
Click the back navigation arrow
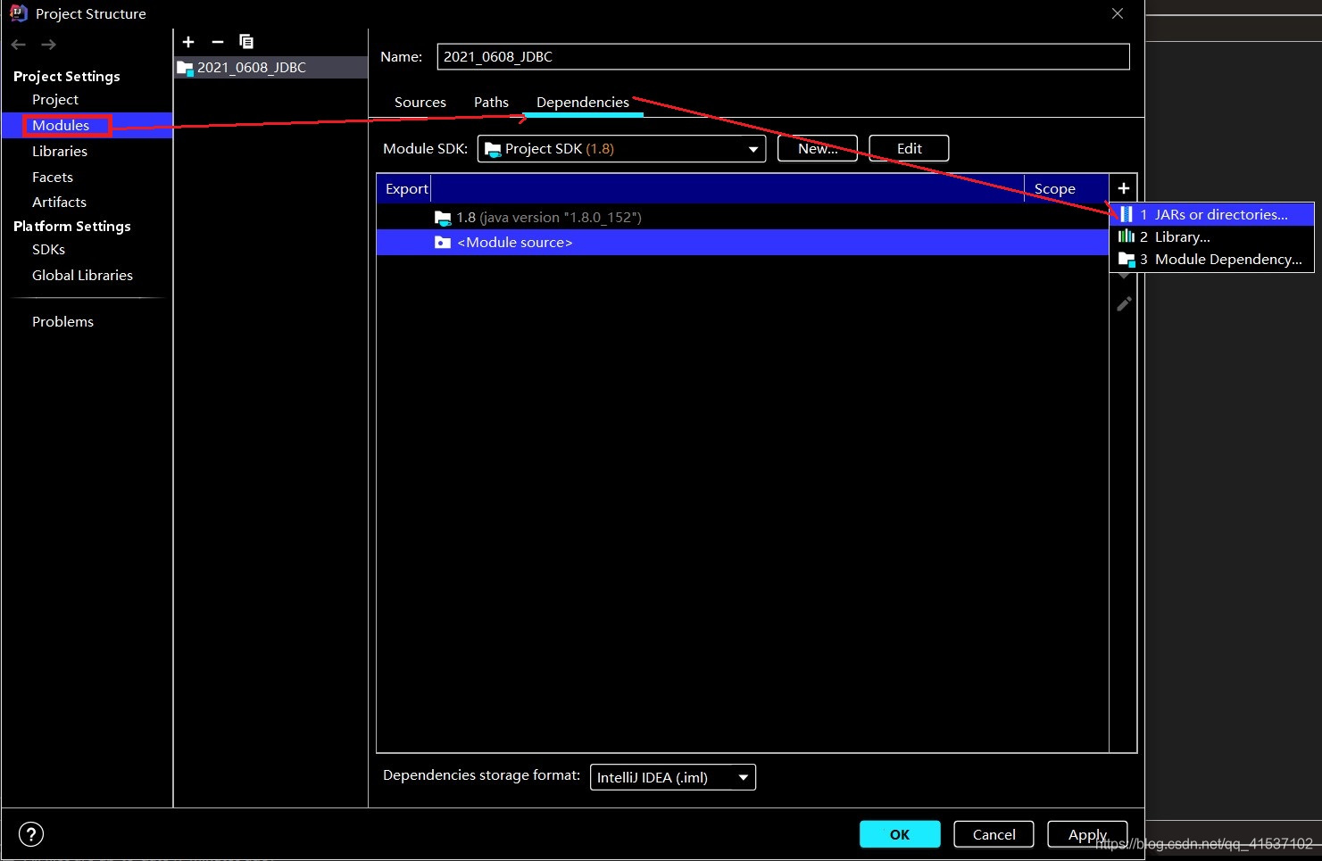[19, 45]
